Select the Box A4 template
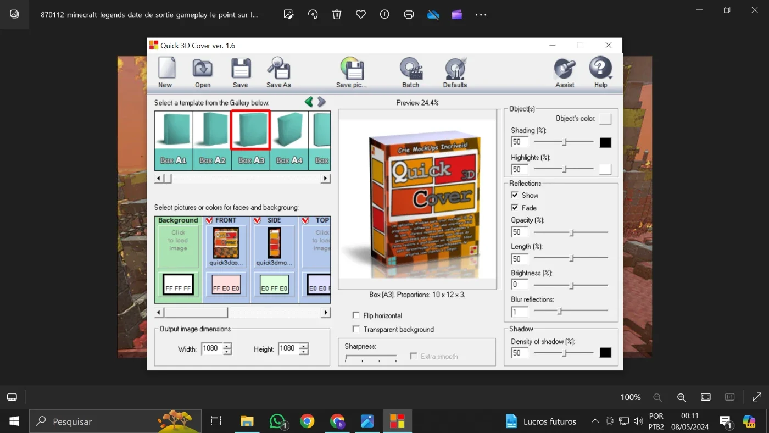This screenshot has height=433, width=769. coord(289,140)
